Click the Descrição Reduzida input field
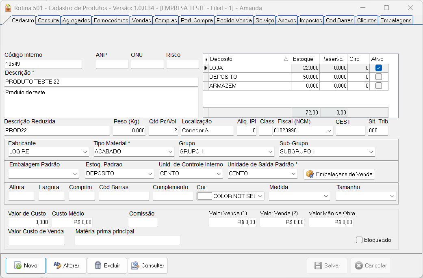Viewport: 423px width, 278px height. click(x=57, y=131)
